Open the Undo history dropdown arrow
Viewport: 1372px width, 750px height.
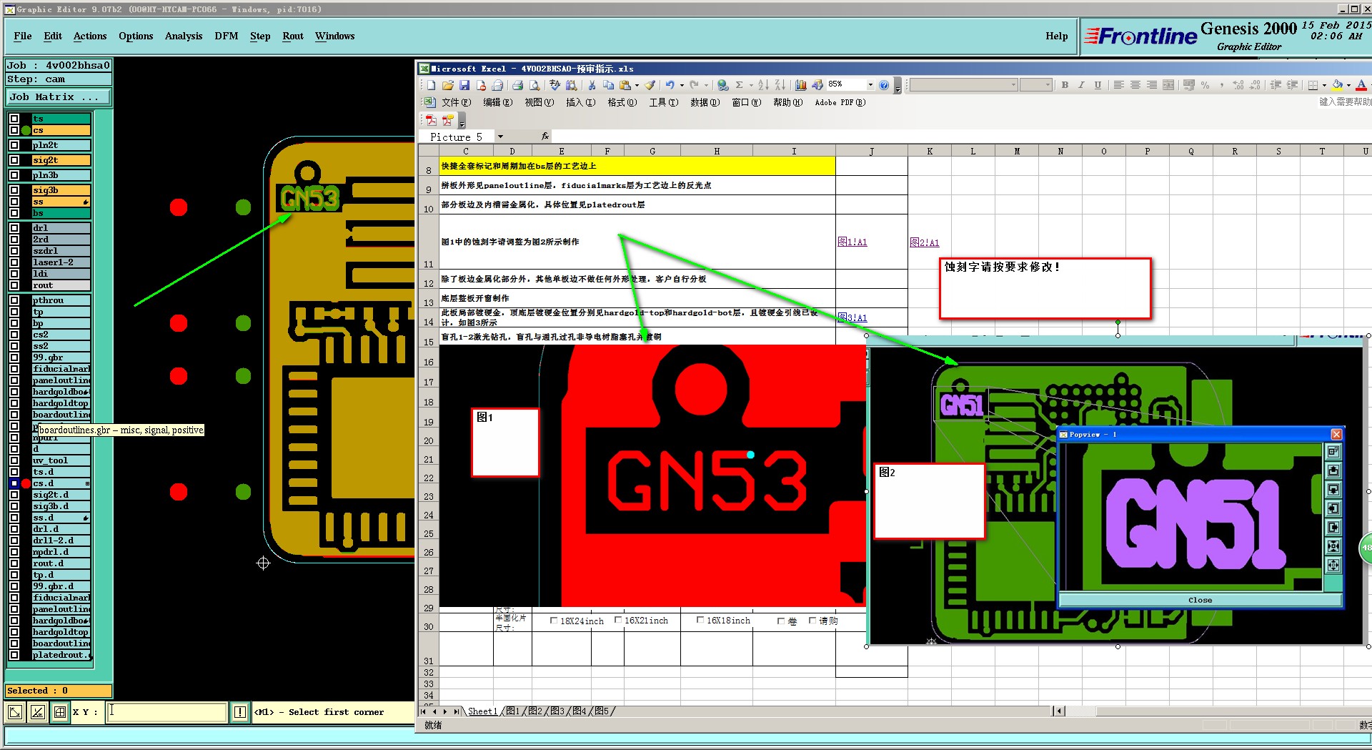point(682,85)
